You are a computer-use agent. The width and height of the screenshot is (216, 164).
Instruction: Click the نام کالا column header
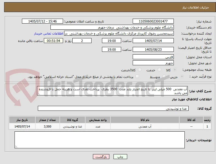145,120
